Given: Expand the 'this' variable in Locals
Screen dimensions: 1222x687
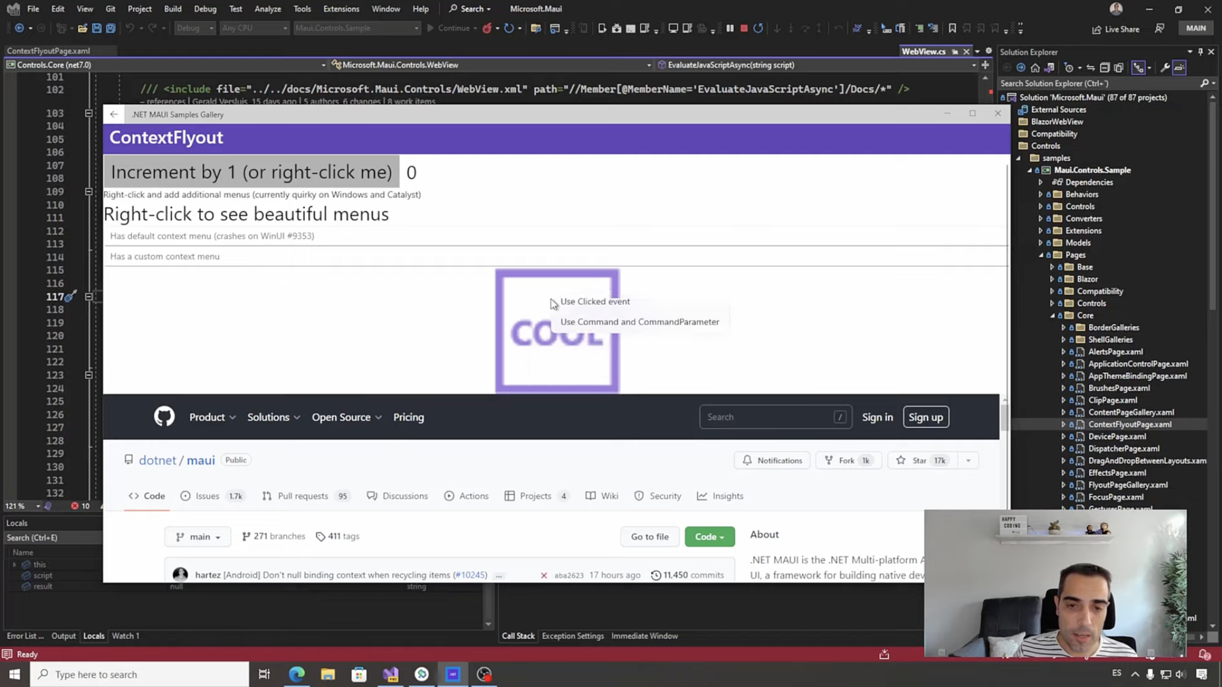Looking at the screenshot, I should (14, 565).
